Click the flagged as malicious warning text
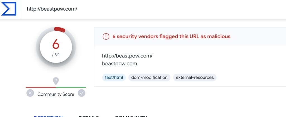The image size is (286, 117). (171, 36)
